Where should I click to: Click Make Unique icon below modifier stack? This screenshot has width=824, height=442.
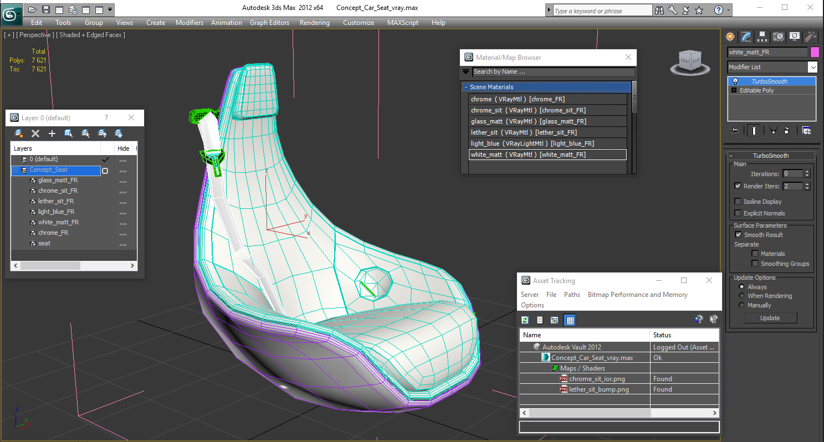[x=772, y=131]
